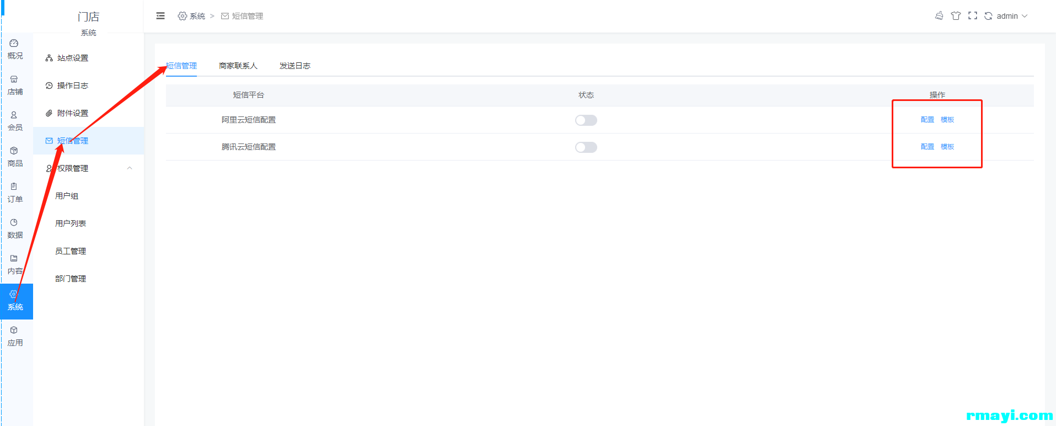The image size is (1056, 426).
Task: Toggle 阿里云短信配置 status switch
Action: 586,120
